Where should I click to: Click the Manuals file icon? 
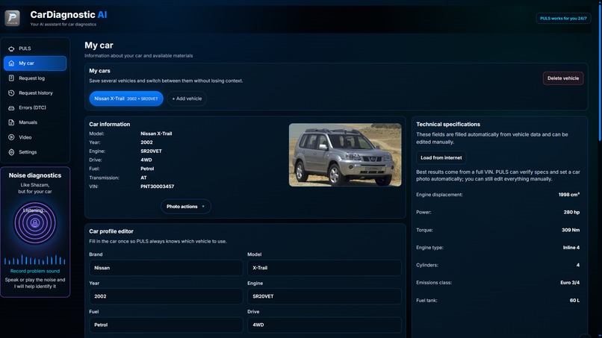(x=11, y=122)
